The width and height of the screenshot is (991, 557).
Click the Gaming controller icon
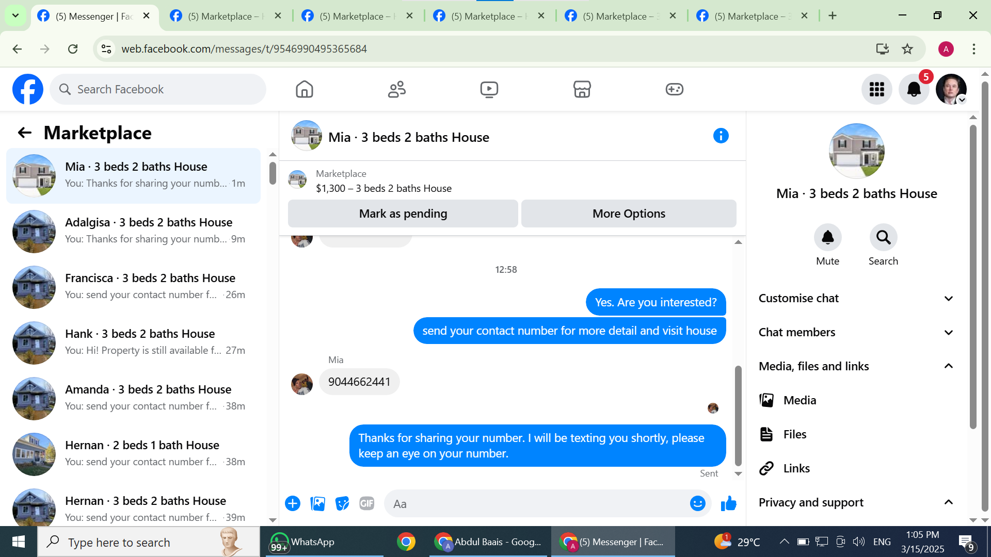(674, 89)
